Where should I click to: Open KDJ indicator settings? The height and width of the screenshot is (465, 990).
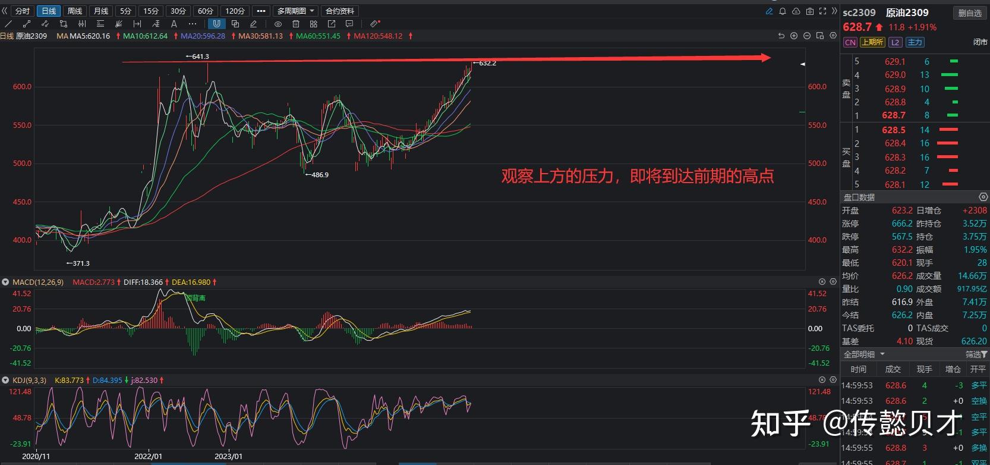tap(833, 379)
